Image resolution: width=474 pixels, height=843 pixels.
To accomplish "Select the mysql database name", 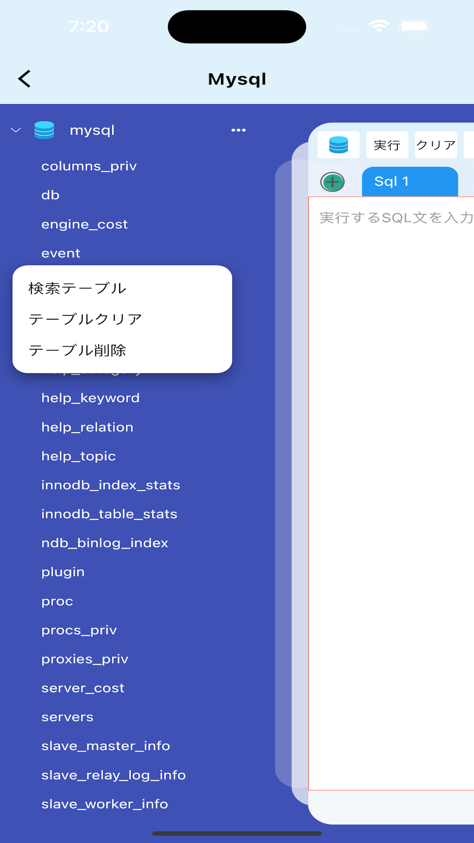I will coord(92,131).
